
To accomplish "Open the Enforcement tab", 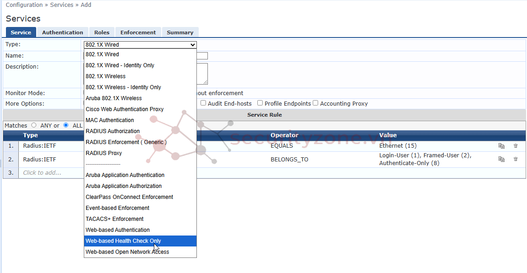I will click(x=138, y=32).
